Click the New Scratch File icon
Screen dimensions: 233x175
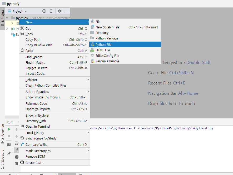coord(92,27)
